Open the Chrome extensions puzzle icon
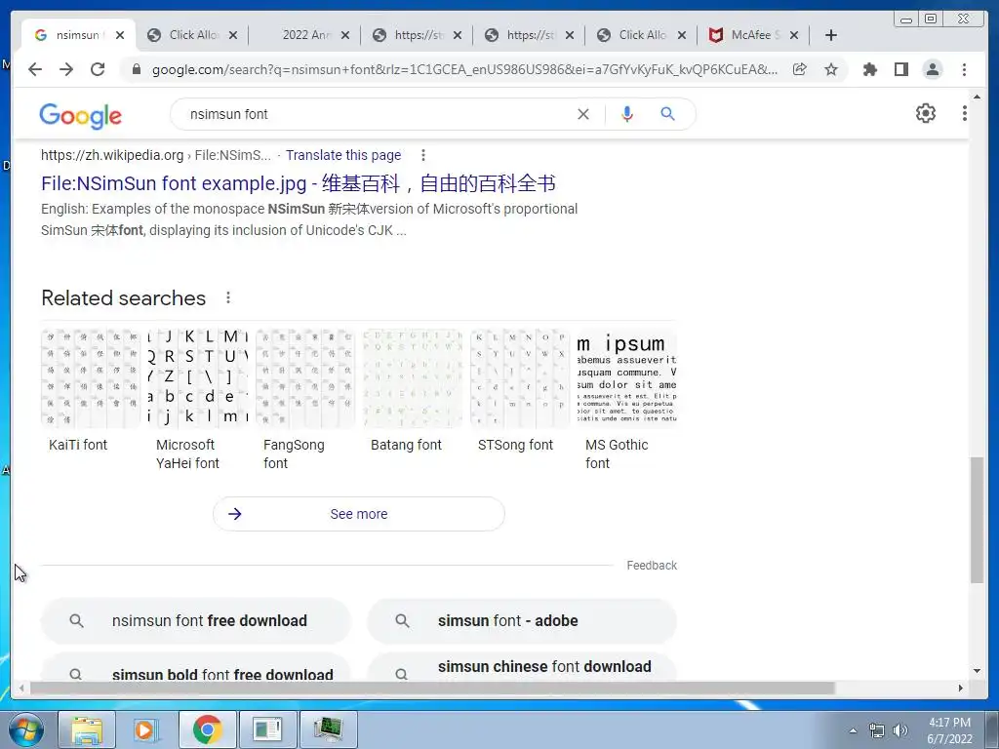The image size is (999, 749). coord(869,69)
